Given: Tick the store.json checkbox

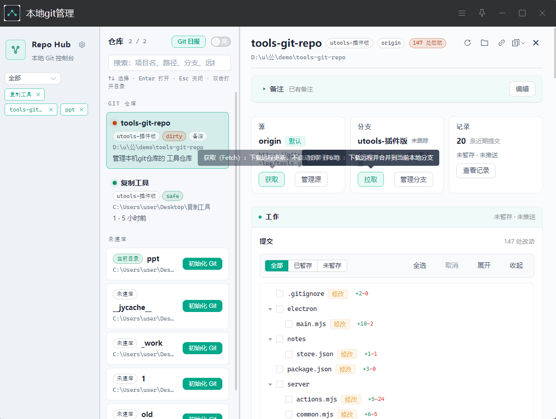Looking at the screenshot, I should coord(289,354).
